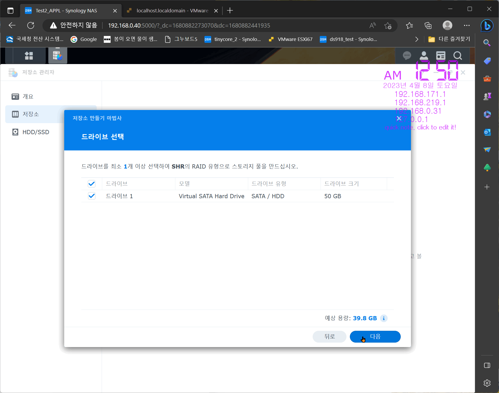Open Edge sidebar Games chess icon
This screenshot has width=499, height=393.
pyautogui.click(x=487, y=96)
